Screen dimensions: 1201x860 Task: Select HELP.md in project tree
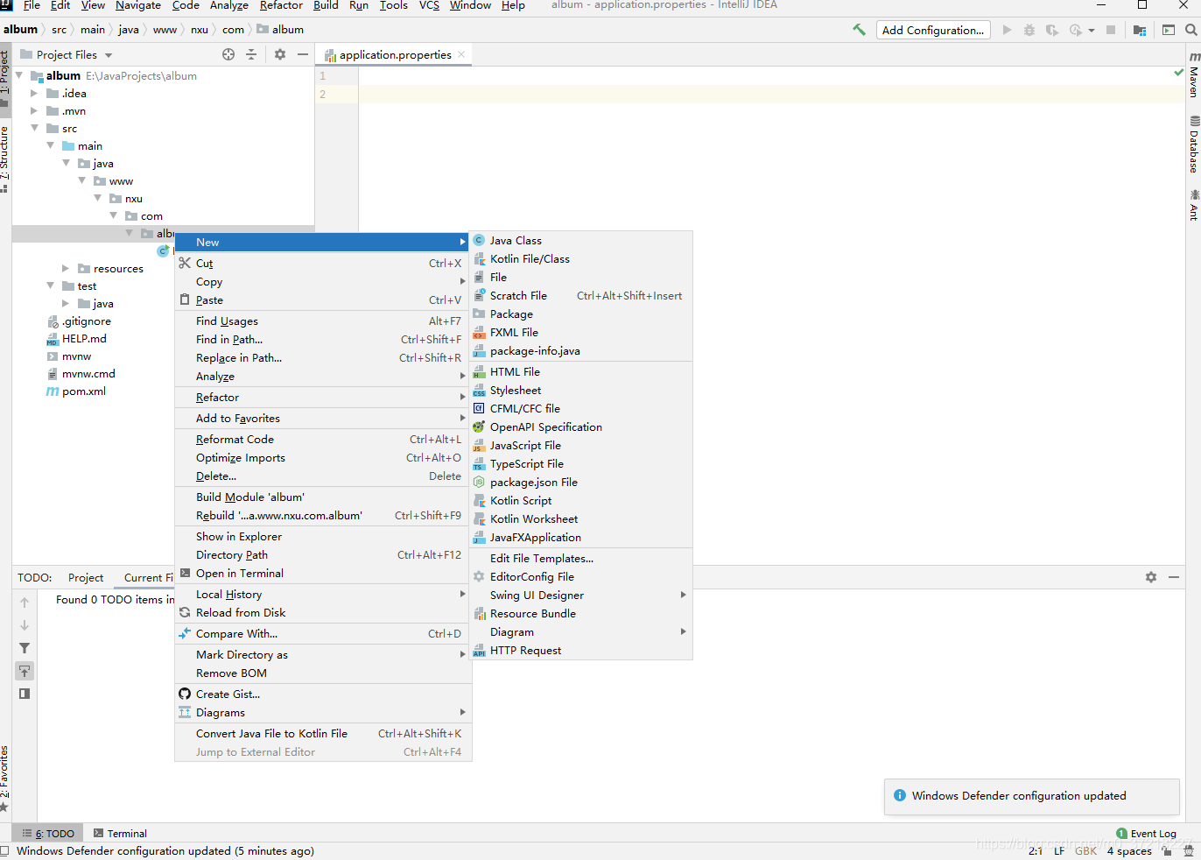point(76,339)
